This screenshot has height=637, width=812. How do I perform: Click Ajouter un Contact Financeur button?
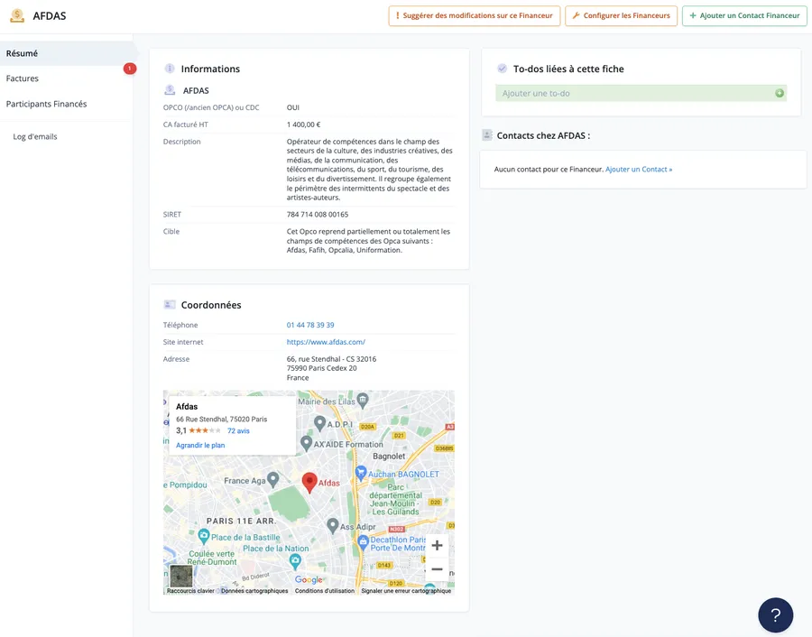pos(744,15)
